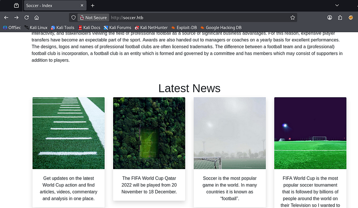Click the night stadium field image

coord(310,133)
